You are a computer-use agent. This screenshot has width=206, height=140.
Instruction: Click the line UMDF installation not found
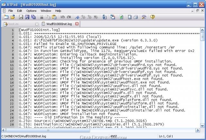click(70, 114)
